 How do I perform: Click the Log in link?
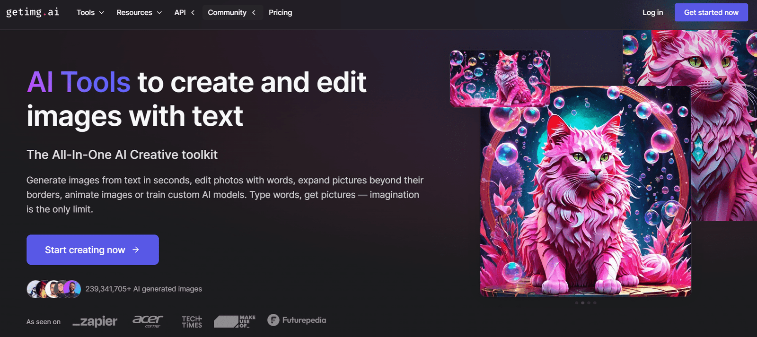(652, 12)
